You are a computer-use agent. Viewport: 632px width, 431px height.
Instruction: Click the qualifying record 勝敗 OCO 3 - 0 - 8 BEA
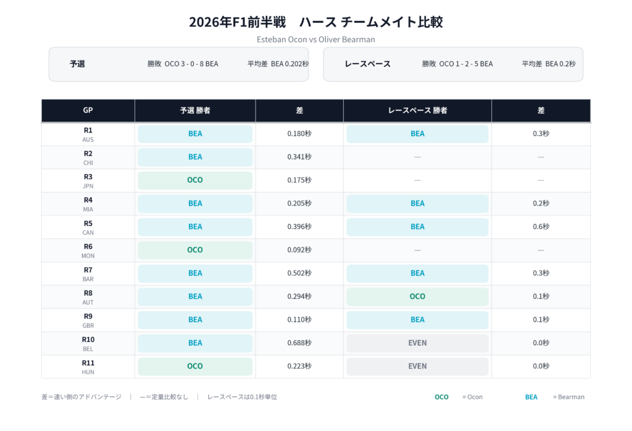(183, 64)
